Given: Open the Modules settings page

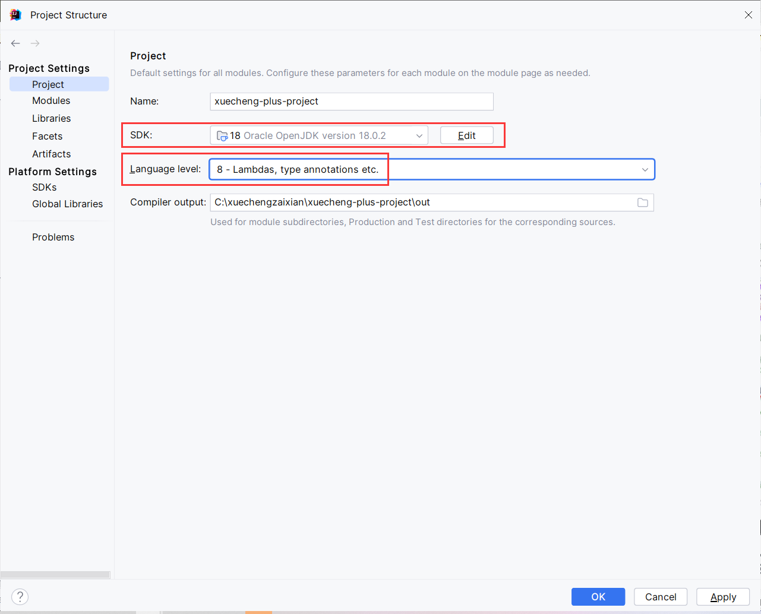Looking at the screenshot, I should [x=51, y=101].
